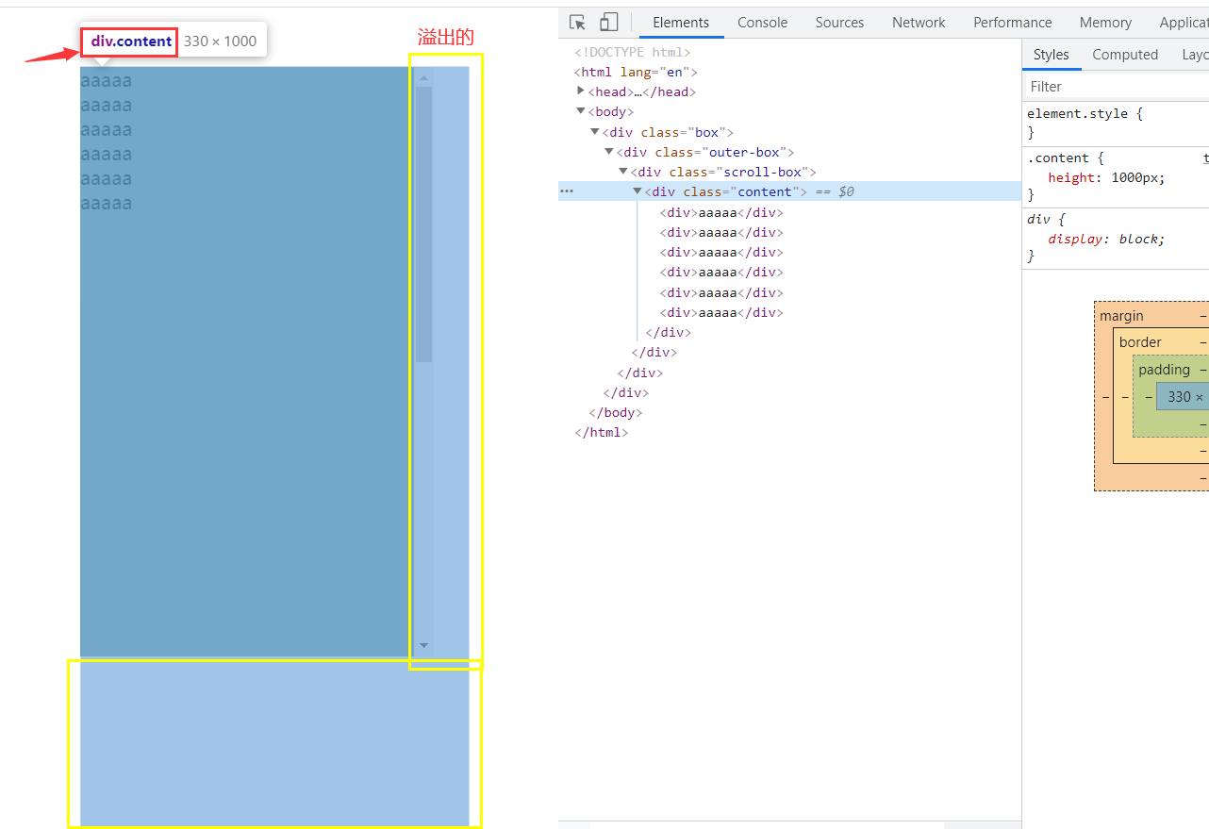This screenshot has height=829, width=1209.
Task: Click the last aaaaa line on the page
Action: coord(106,204)
